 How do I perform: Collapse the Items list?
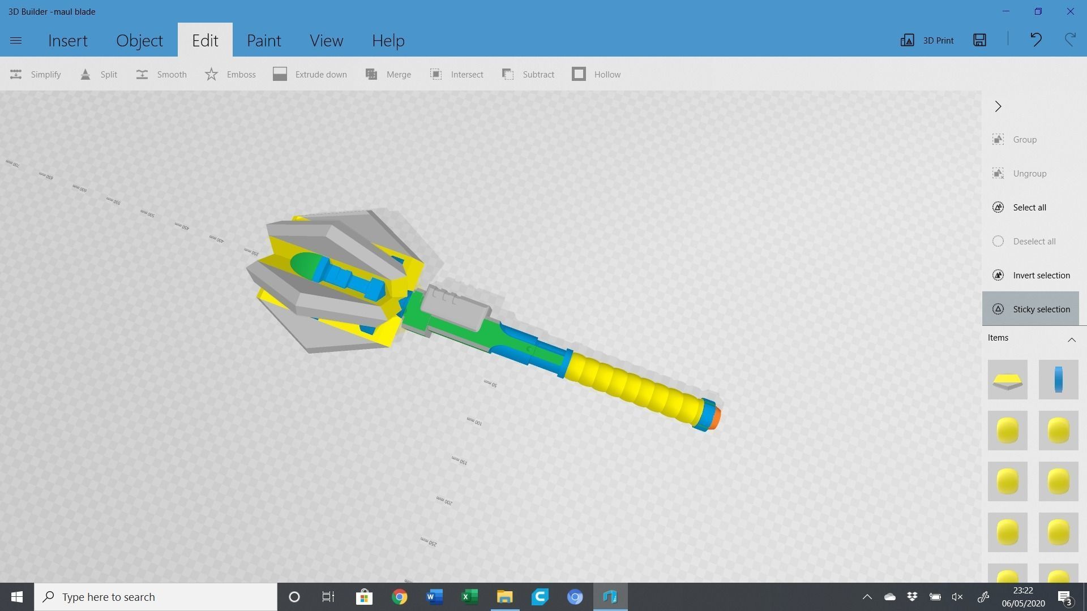[x=1071, y=339]
